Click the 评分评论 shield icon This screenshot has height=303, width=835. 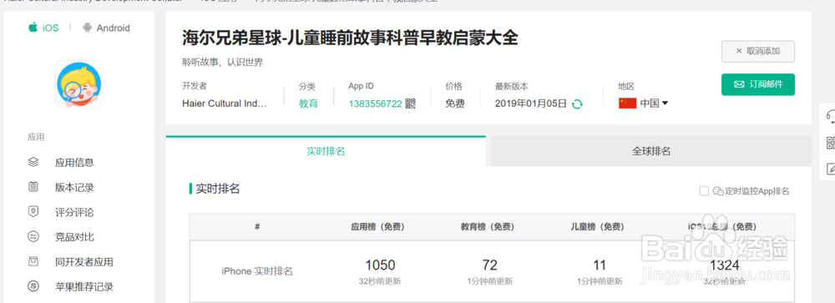point(33,212)
